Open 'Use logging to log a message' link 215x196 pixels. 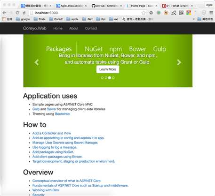55,147
